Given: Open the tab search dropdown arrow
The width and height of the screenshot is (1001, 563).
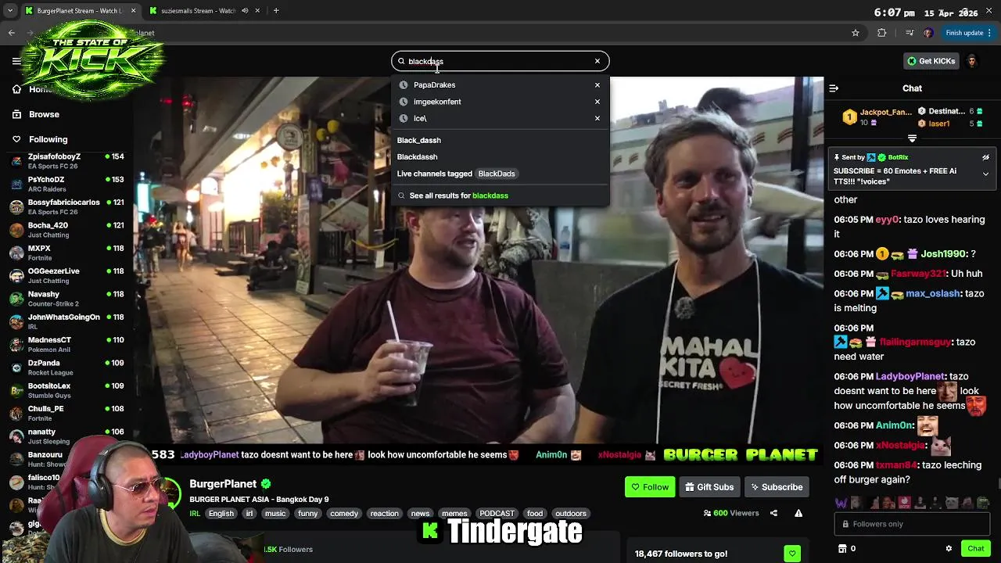Looking at the screenshot, I should (x=9, y=11).
